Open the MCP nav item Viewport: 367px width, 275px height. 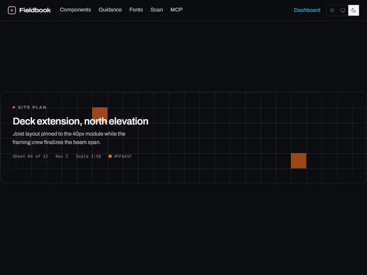pyautogui.click(x=177, y=10)
